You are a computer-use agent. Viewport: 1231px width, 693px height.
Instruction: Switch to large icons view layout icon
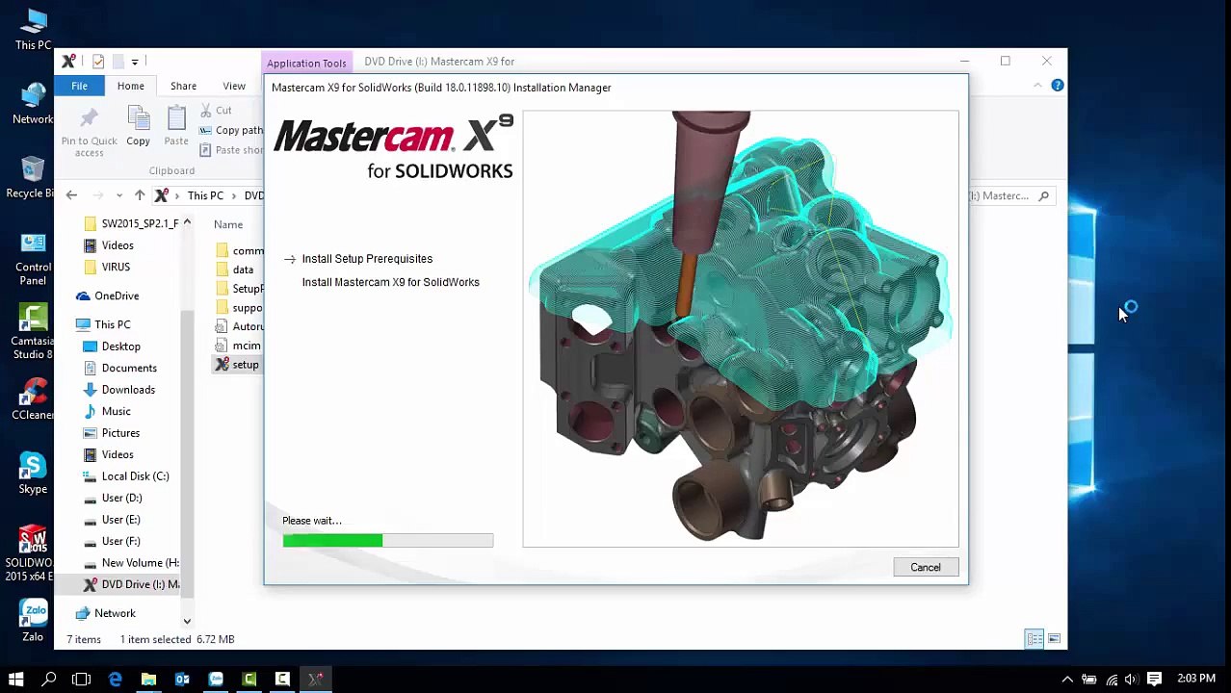[1054, 639]
